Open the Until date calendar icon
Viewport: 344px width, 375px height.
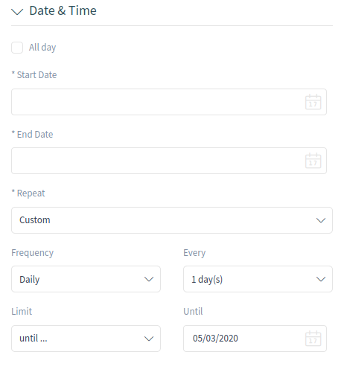tap(313, 339)
